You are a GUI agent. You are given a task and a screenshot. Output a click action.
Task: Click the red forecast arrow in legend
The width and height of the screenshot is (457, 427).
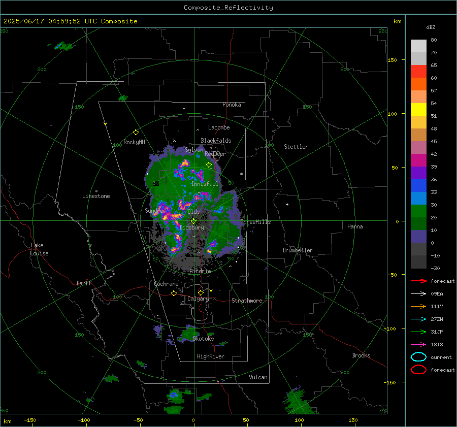tap(418, 281)
